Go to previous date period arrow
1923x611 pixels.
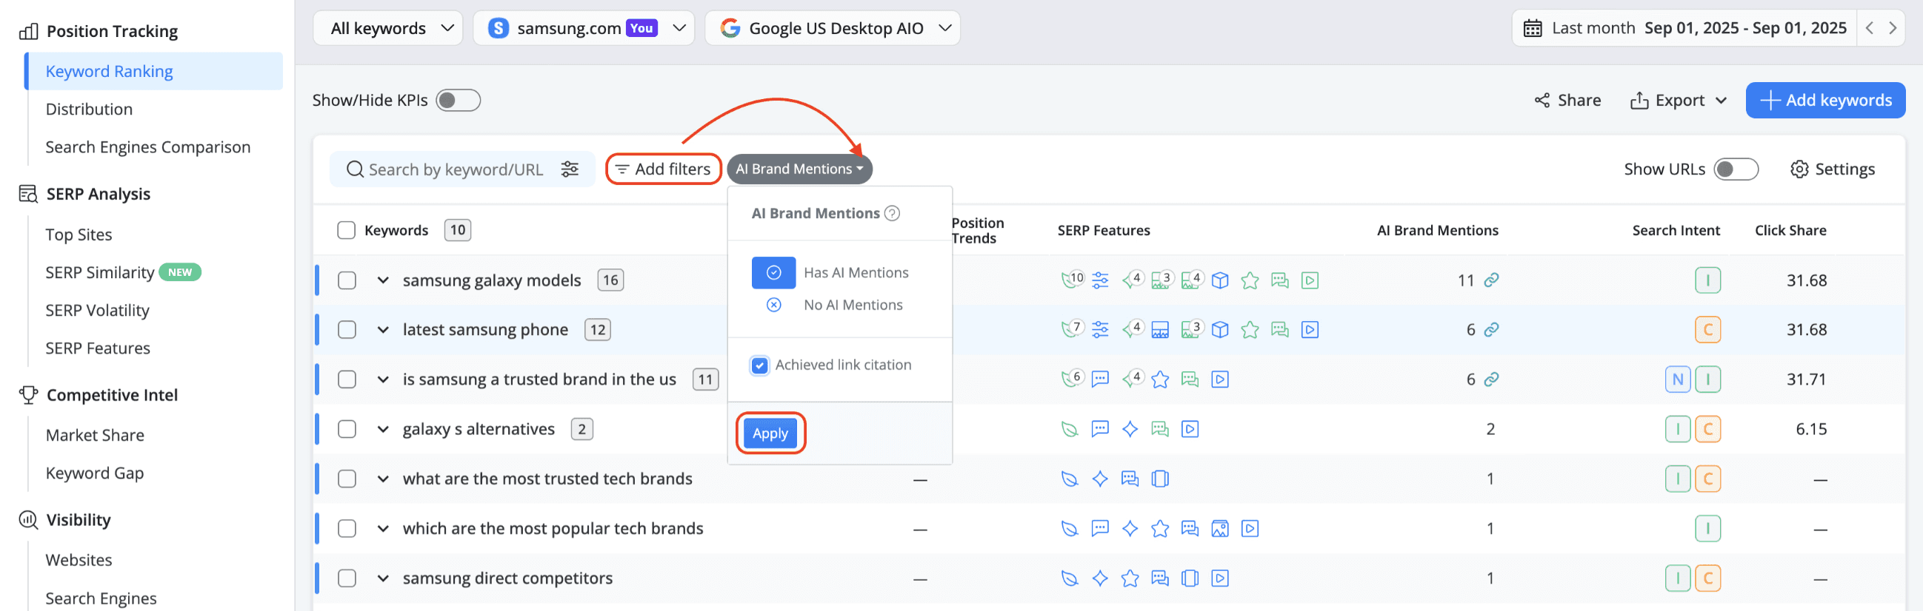coord(1869,28)
